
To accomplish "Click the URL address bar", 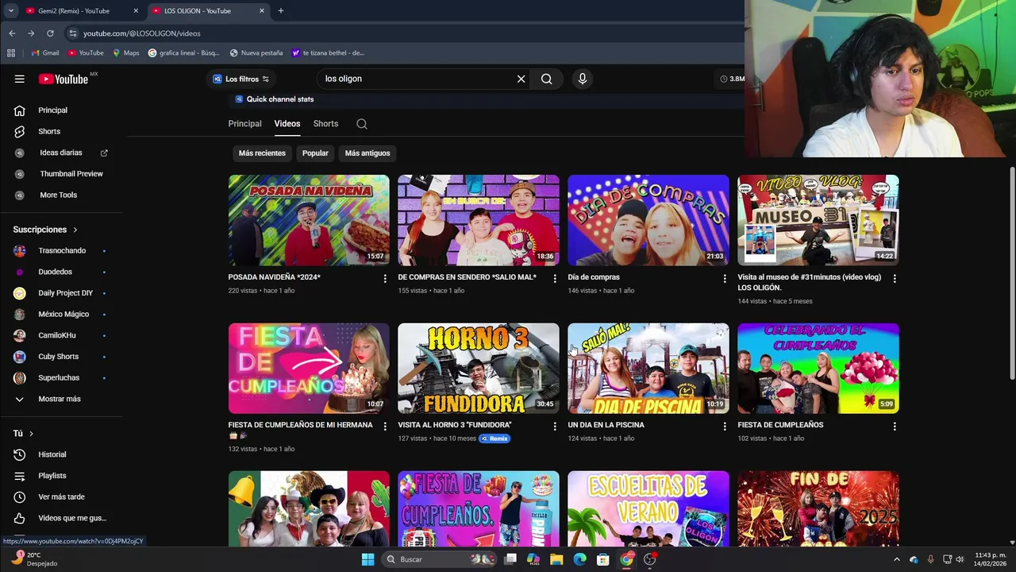I will tap(397, 33).
